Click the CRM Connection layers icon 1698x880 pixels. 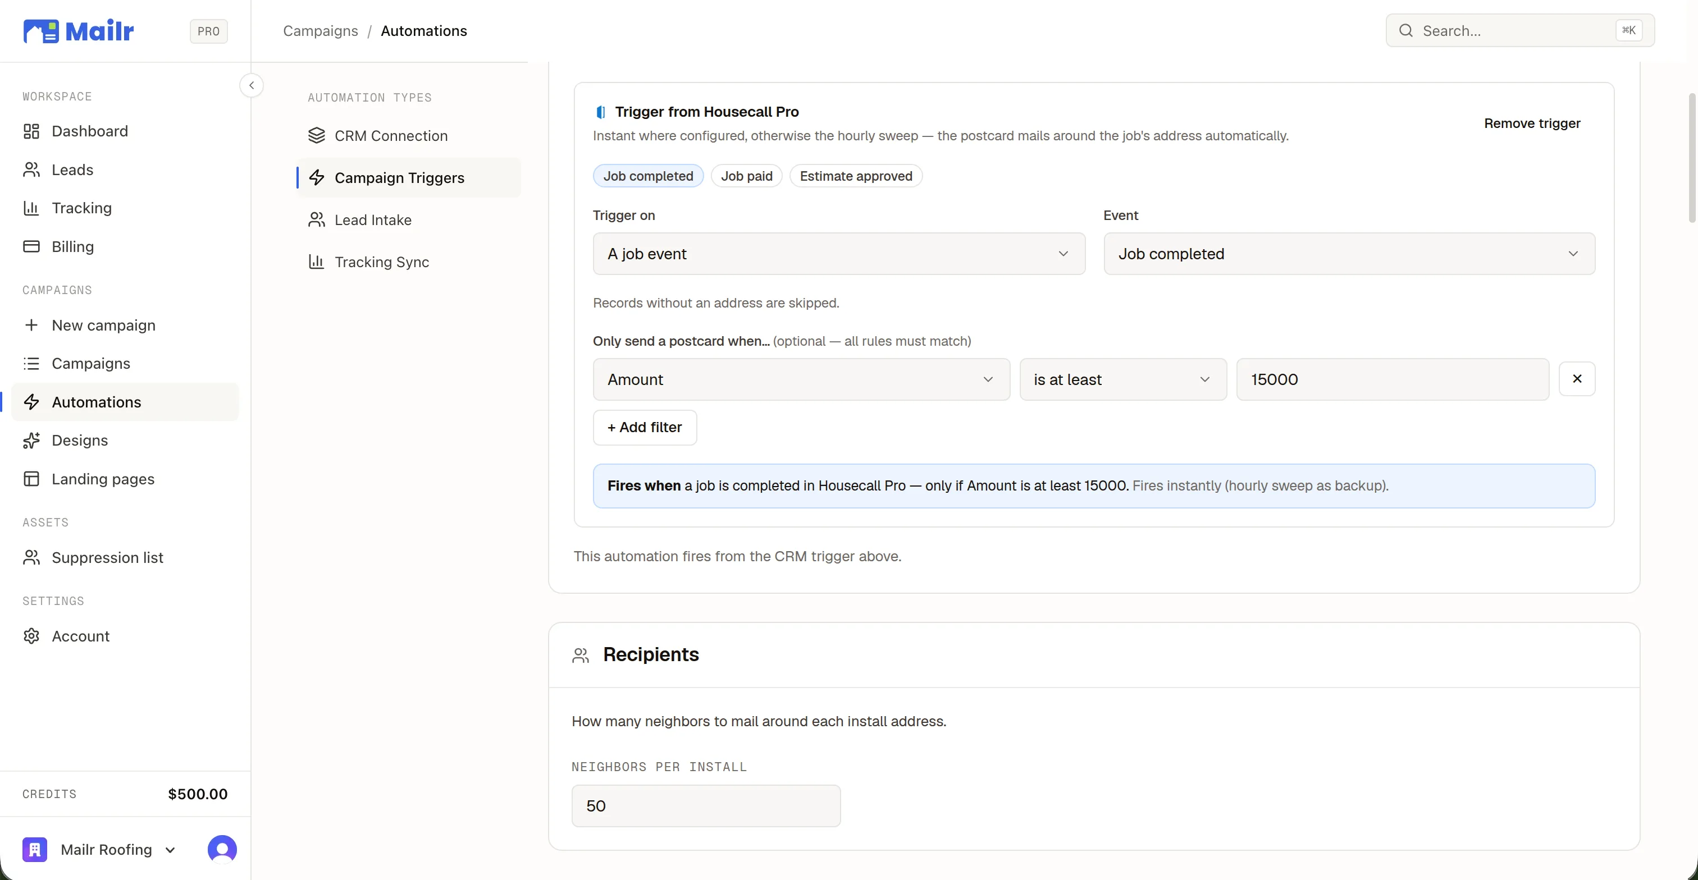316,136
